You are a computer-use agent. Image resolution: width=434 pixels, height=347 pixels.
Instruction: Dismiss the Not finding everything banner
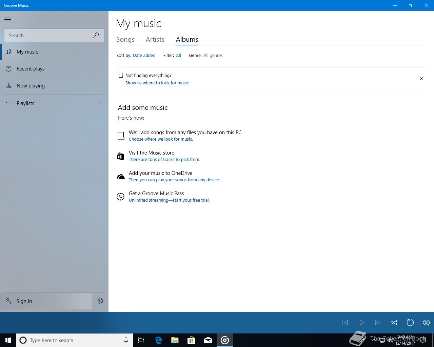click(x=421, y=79)
